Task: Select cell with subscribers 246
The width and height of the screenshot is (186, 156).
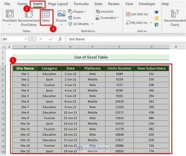Action: point(151,91)
